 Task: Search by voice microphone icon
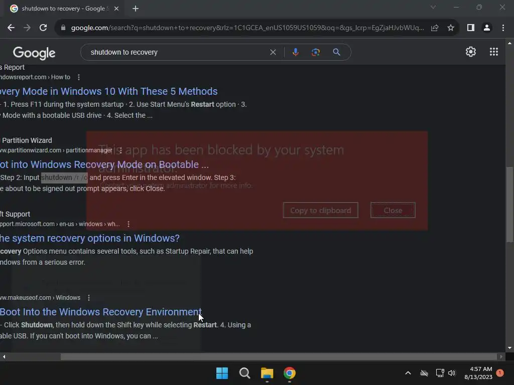pyautogui.click(x=295, y=52)
